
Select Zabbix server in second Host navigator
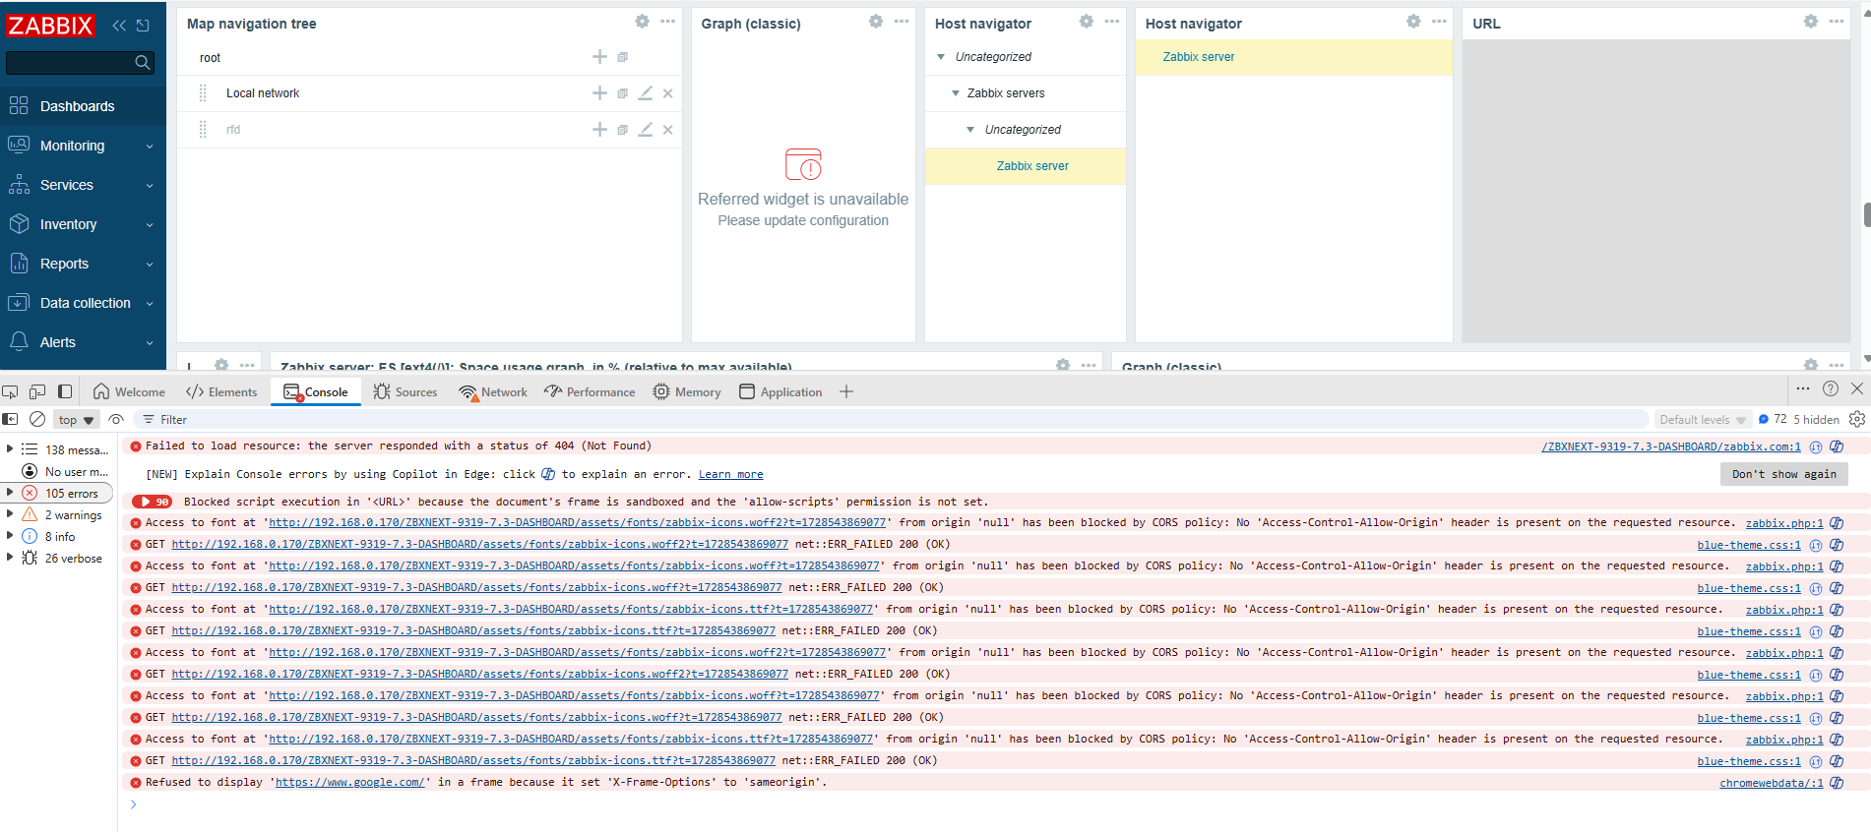click(x=1199, y=57)
